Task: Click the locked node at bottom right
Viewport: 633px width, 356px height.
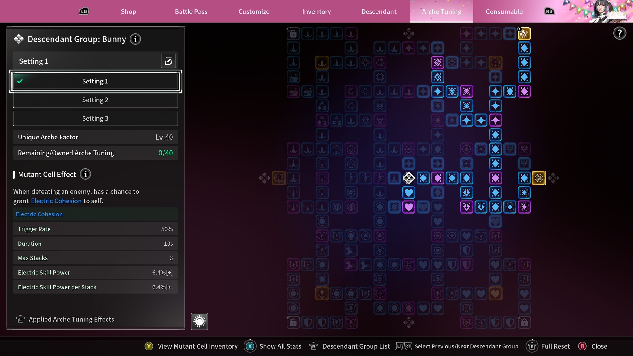Action: tap(524, 323)
